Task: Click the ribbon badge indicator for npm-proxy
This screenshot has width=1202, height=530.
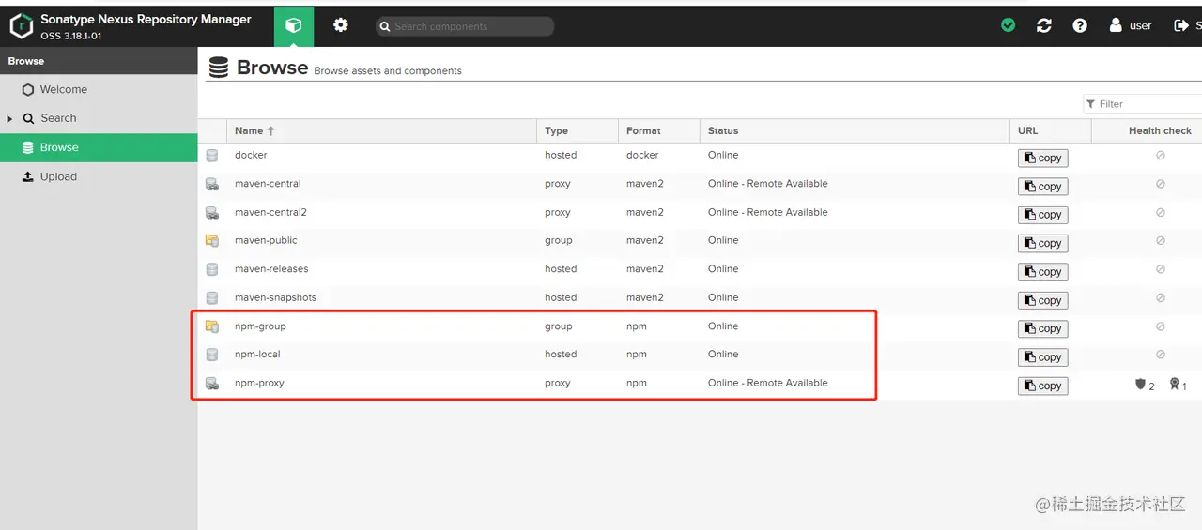Action: tap(1174, 385)
